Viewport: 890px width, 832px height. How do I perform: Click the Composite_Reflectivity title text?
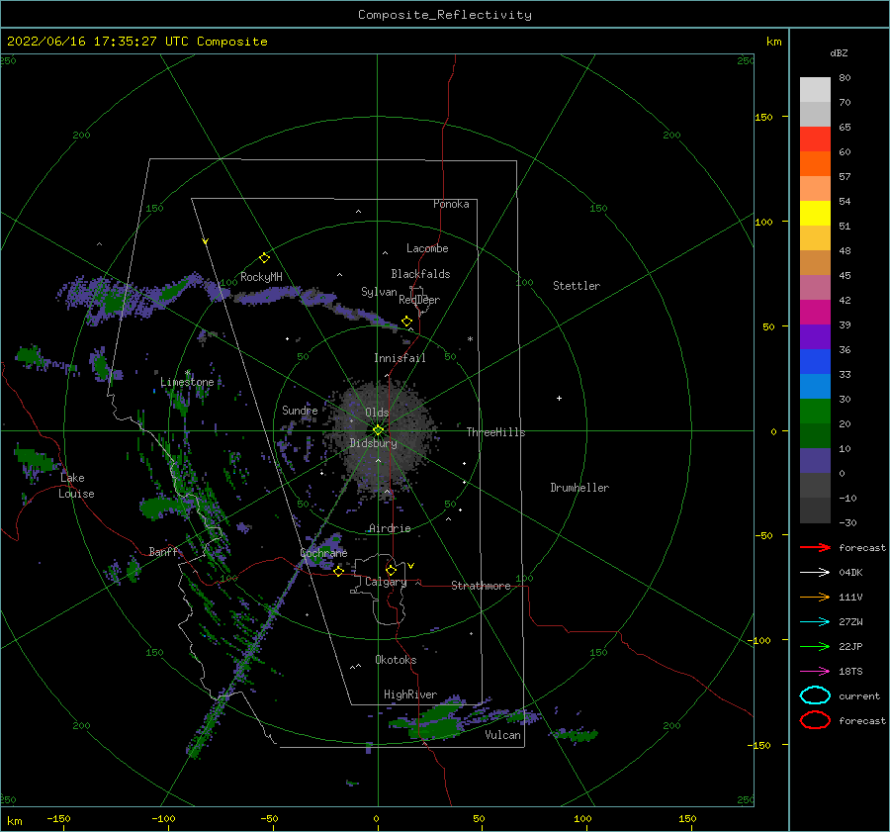click(x=444, y=15)
